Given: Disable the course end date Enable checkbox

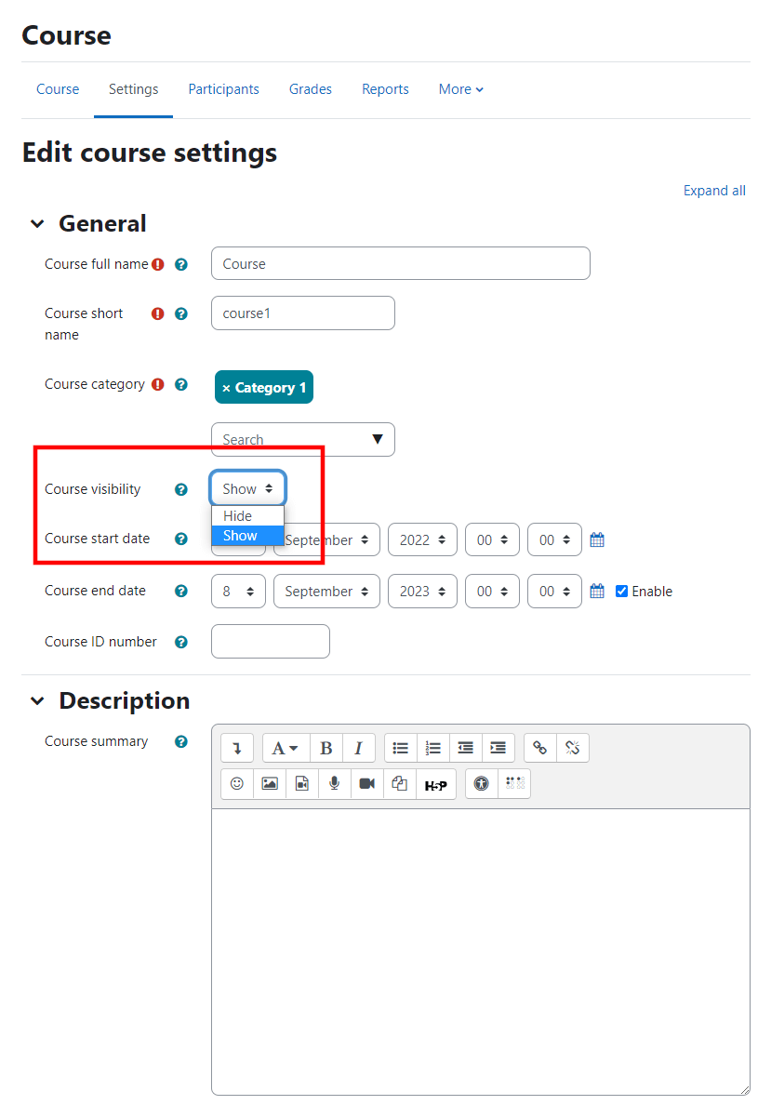Looking at the screenshot, I should [x=620, y=591].
